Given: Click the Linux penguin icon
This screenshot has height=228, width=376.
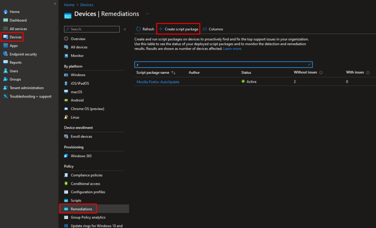Looking at the screenshot, I should point(66,117).
